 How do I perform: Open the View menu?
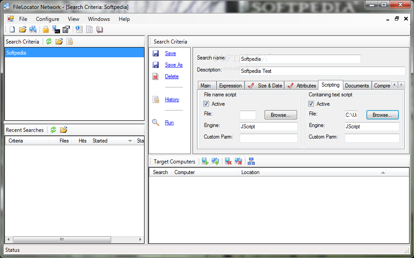click(x=73, y=19)
